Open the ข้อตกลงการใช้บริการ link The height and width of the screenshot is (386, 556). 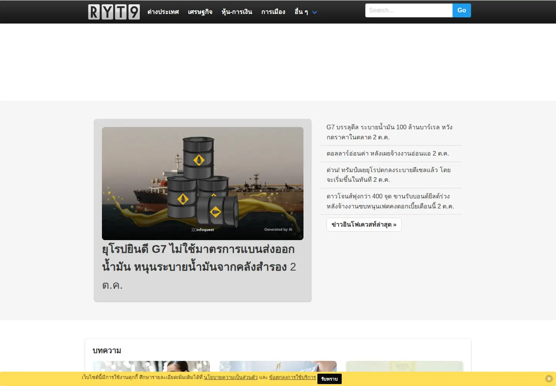pyautogui.click(x=292, y=377)
